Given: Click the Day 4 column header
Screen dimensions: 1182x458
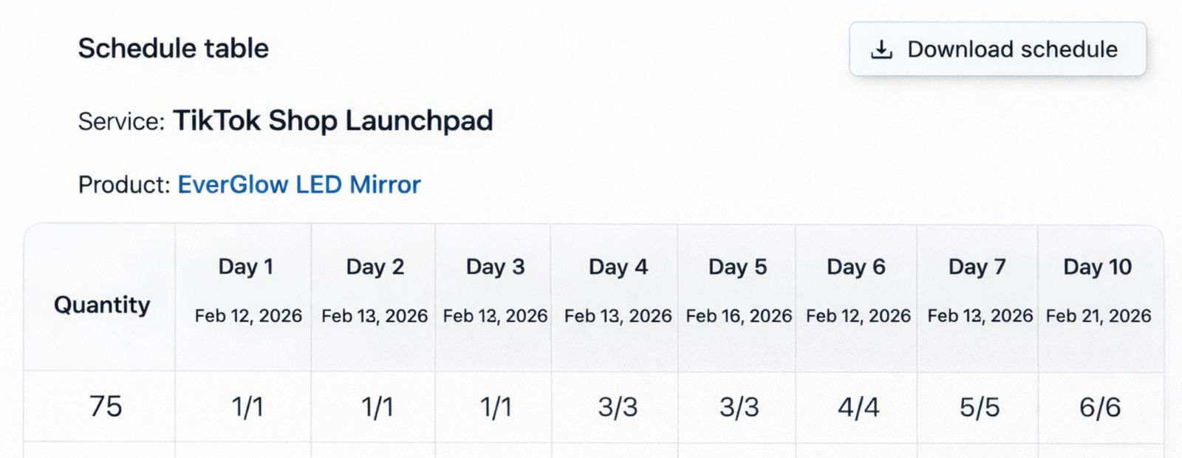Looking at the screenshot, I should [x=618, y=267].
